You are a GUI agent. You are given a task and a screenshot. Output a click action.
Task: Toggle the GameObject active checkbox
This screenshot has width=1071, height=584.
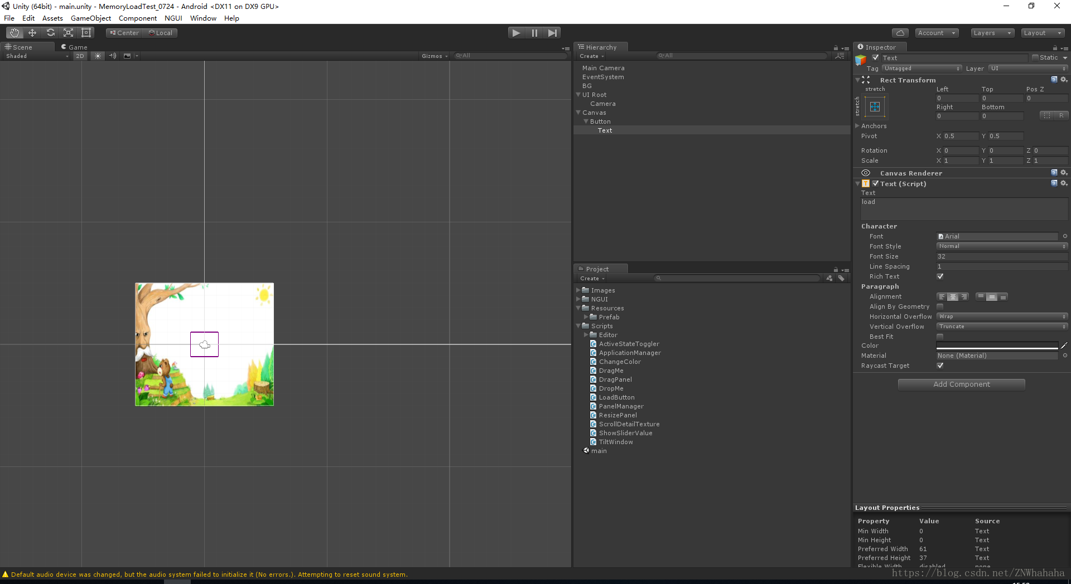point(876,57)
